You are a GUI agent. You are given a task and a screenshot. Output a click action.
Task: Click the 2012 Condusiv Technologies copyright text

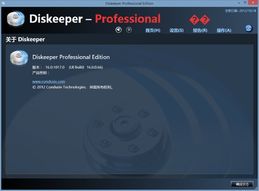coord(59,87)
